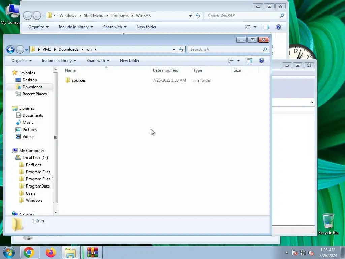Open Program Files folder in tree
345x259 pixels.
point(38,172)
